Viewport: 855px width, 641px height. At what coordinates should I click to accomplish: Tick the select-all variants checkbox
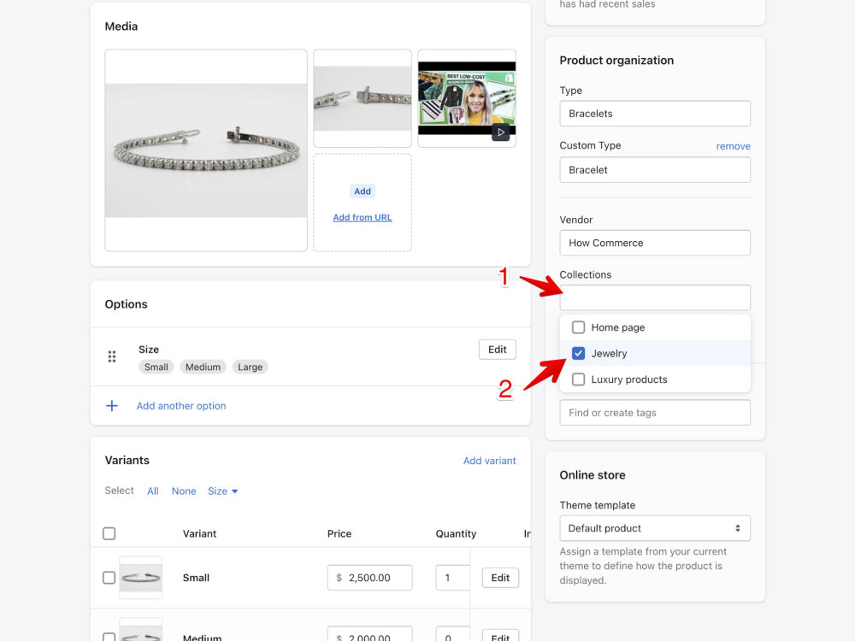(109, 533)
